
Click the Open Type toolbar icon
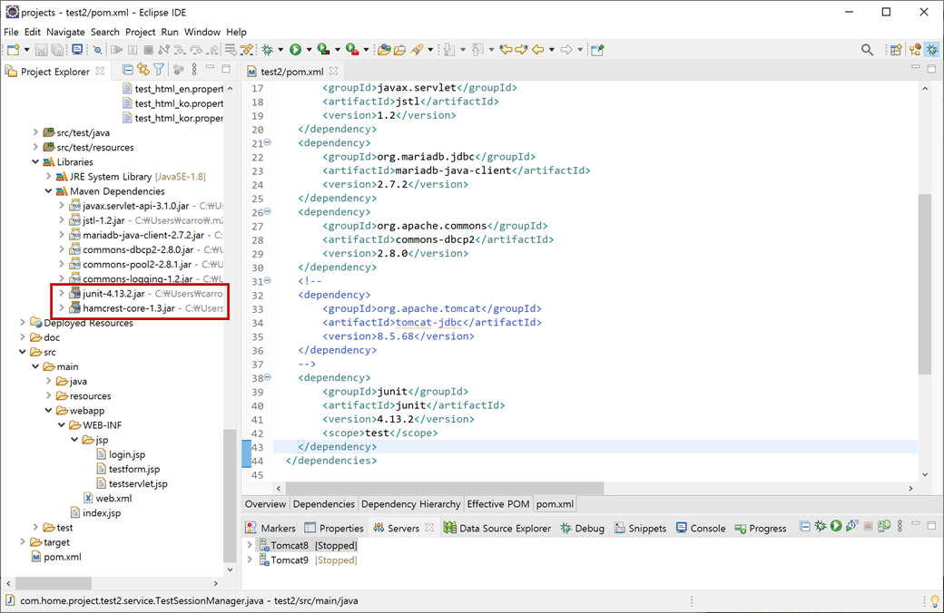tap(384, 50)
